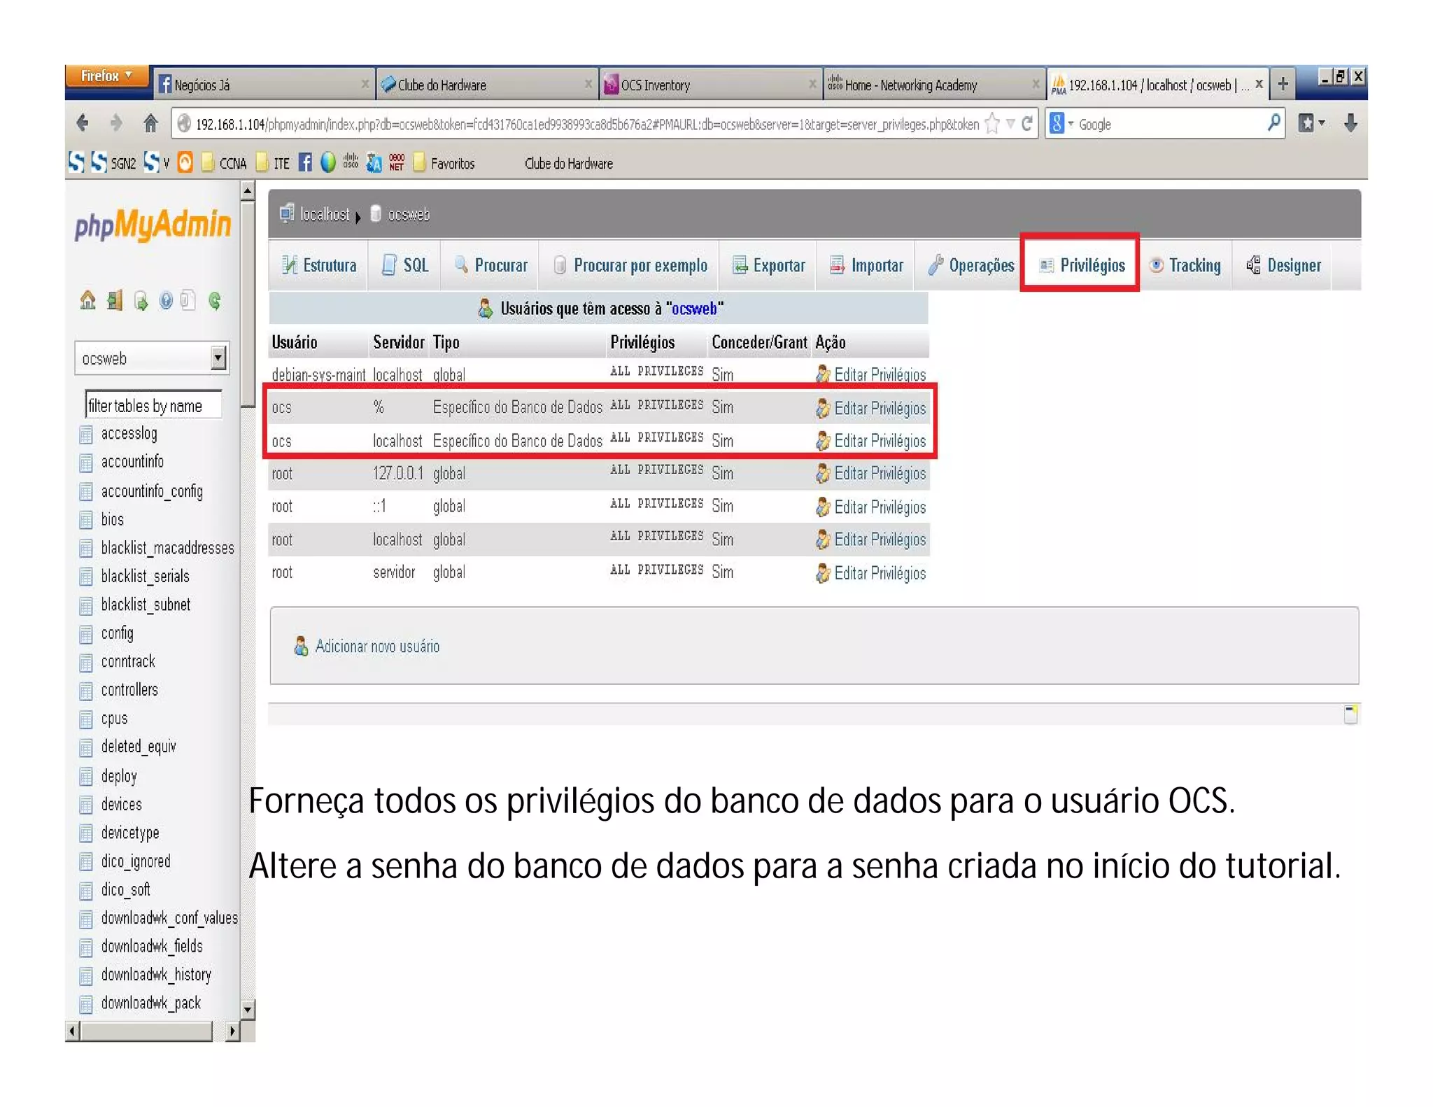Open the bookmarks menu star button
This screenshot has width=1433, height=1107.
(1311, 124)
